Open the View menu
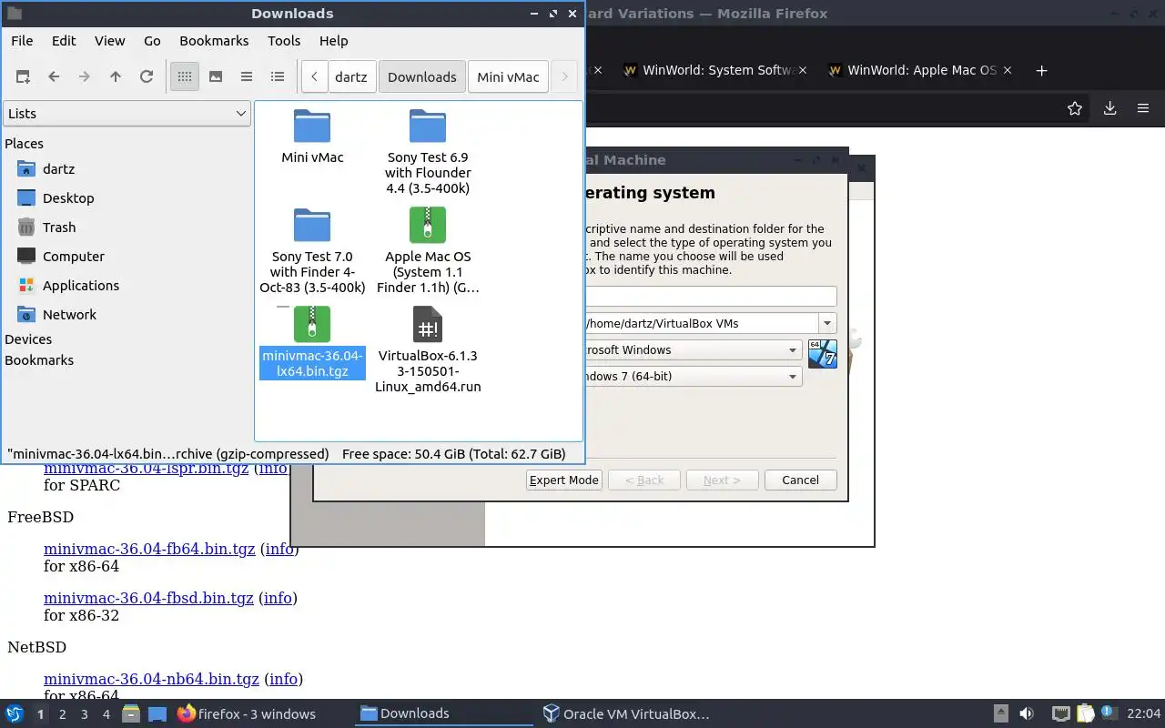This screenshot has height=728, width=1165. click(x=110, y=41)
